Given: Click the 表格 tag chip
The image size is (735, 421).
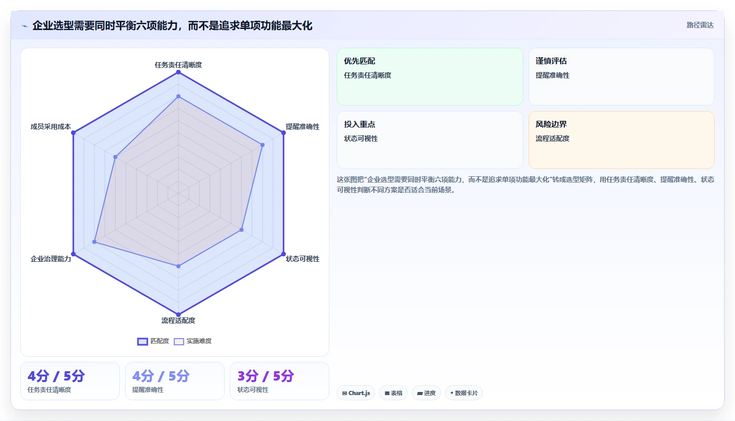Looking at the screenshot, I should coord(394,393).
